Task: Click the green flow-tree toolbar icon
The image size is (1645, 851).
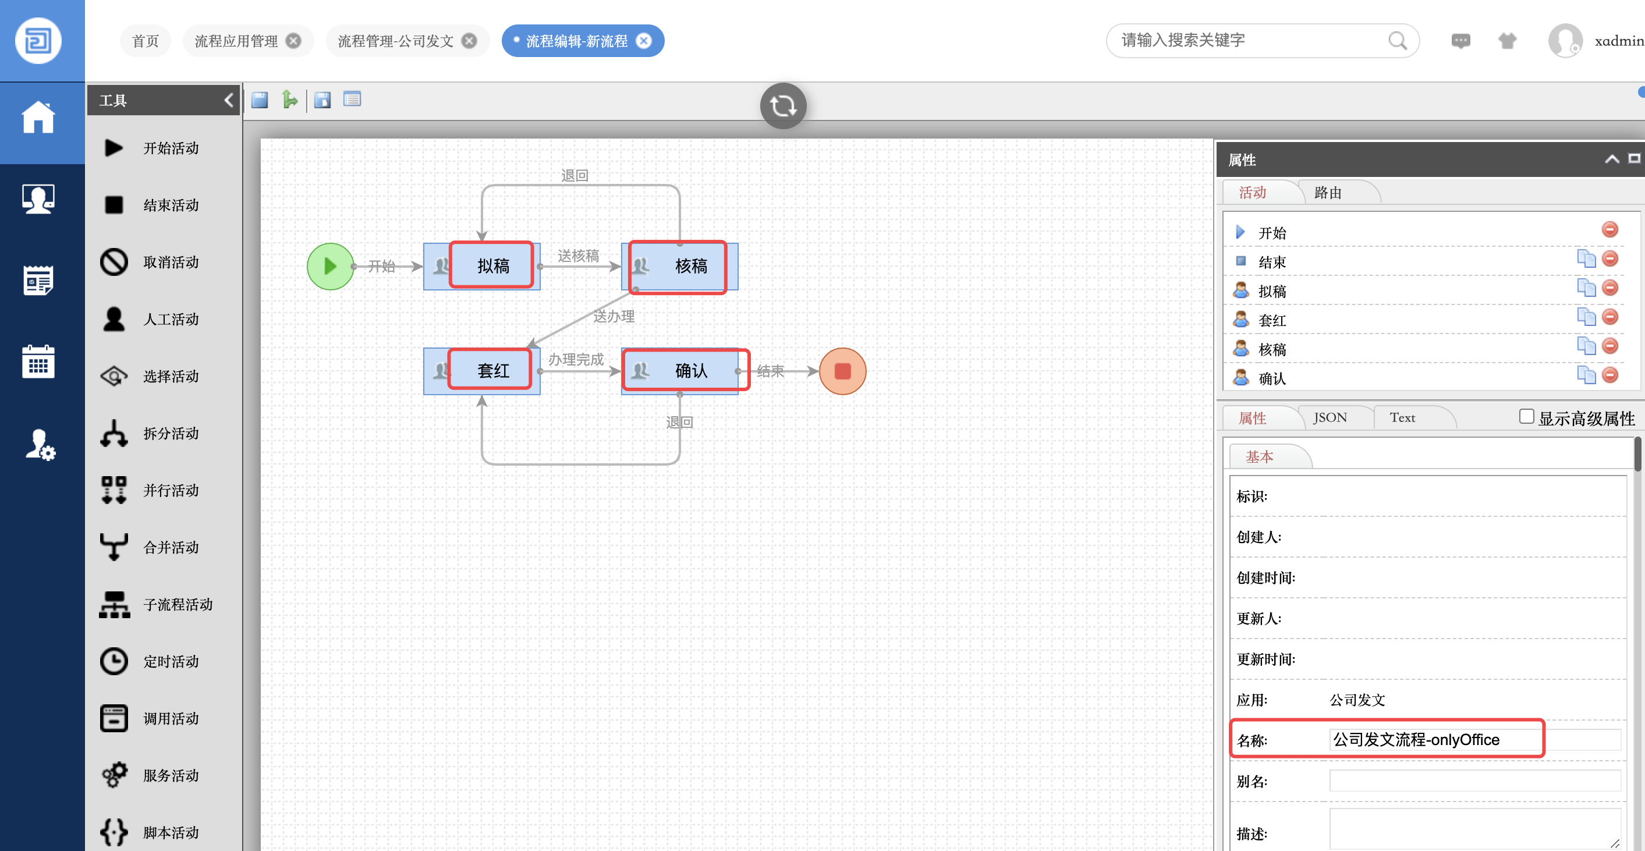Action: tap(289, 100)
